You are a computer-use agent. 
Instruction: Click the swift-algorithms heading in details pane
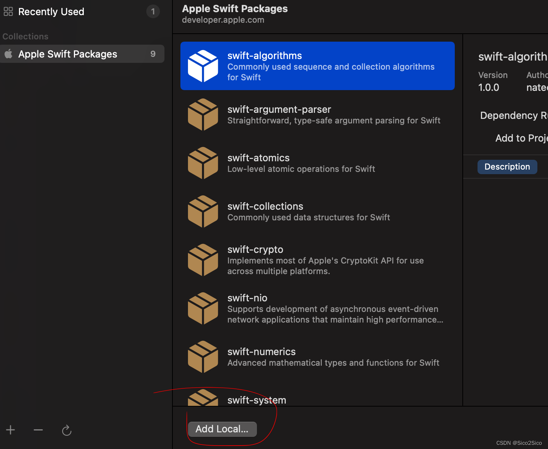tap(513, 56)
